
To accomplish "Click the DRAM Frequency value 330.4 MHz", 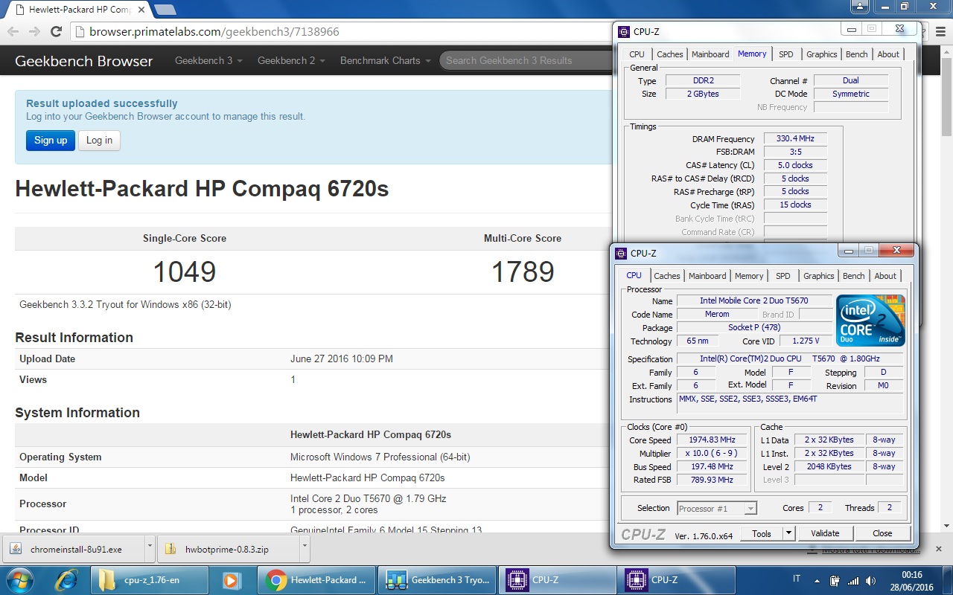I will point(795,138).
